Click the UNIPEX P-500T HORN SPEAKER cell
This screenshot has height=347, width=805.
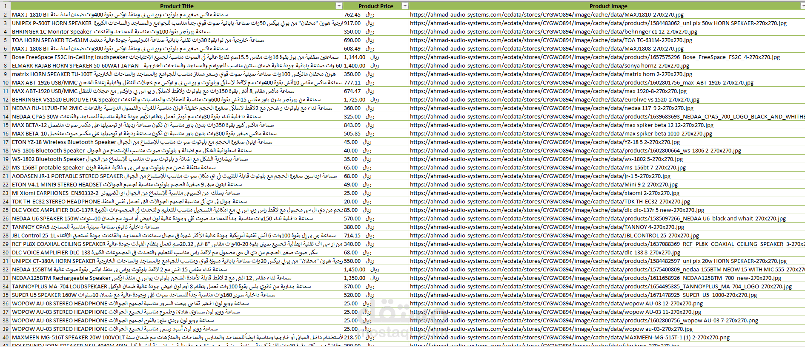177,23
